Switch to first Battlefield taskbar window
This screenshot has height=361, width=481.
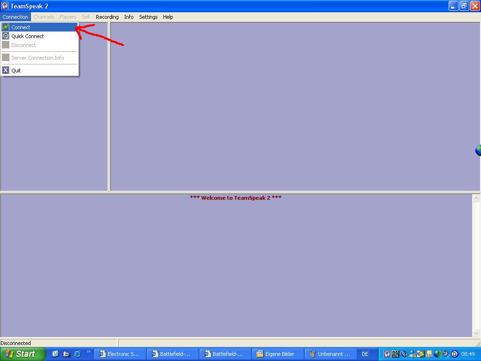coord(173,354)
